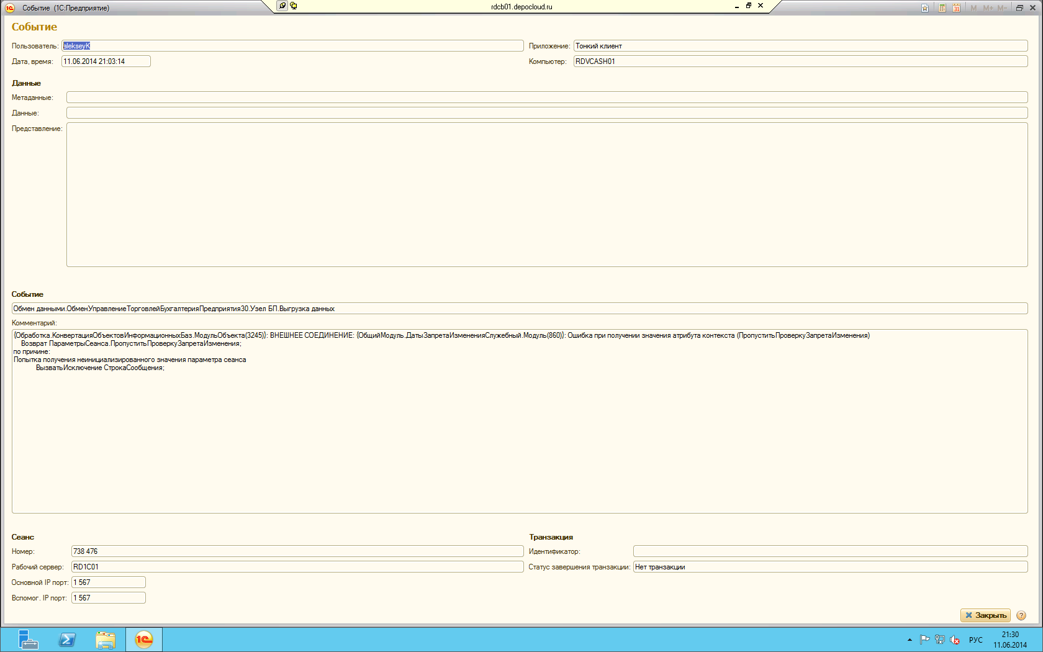
Task: Open the calendar icon in title bar
Action: [x=956, y=8]
